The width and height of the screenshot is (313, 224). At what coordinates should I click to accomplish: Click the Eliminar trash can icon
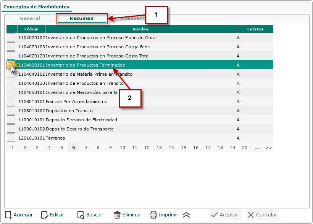(x=117, y=215)
